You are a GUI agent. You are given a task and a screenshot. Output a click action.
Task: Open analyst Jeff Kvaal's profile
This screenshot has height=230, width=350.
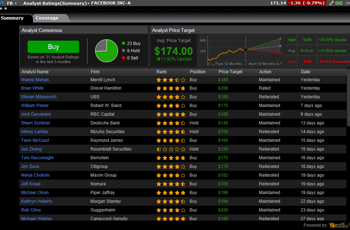(30, 184)
